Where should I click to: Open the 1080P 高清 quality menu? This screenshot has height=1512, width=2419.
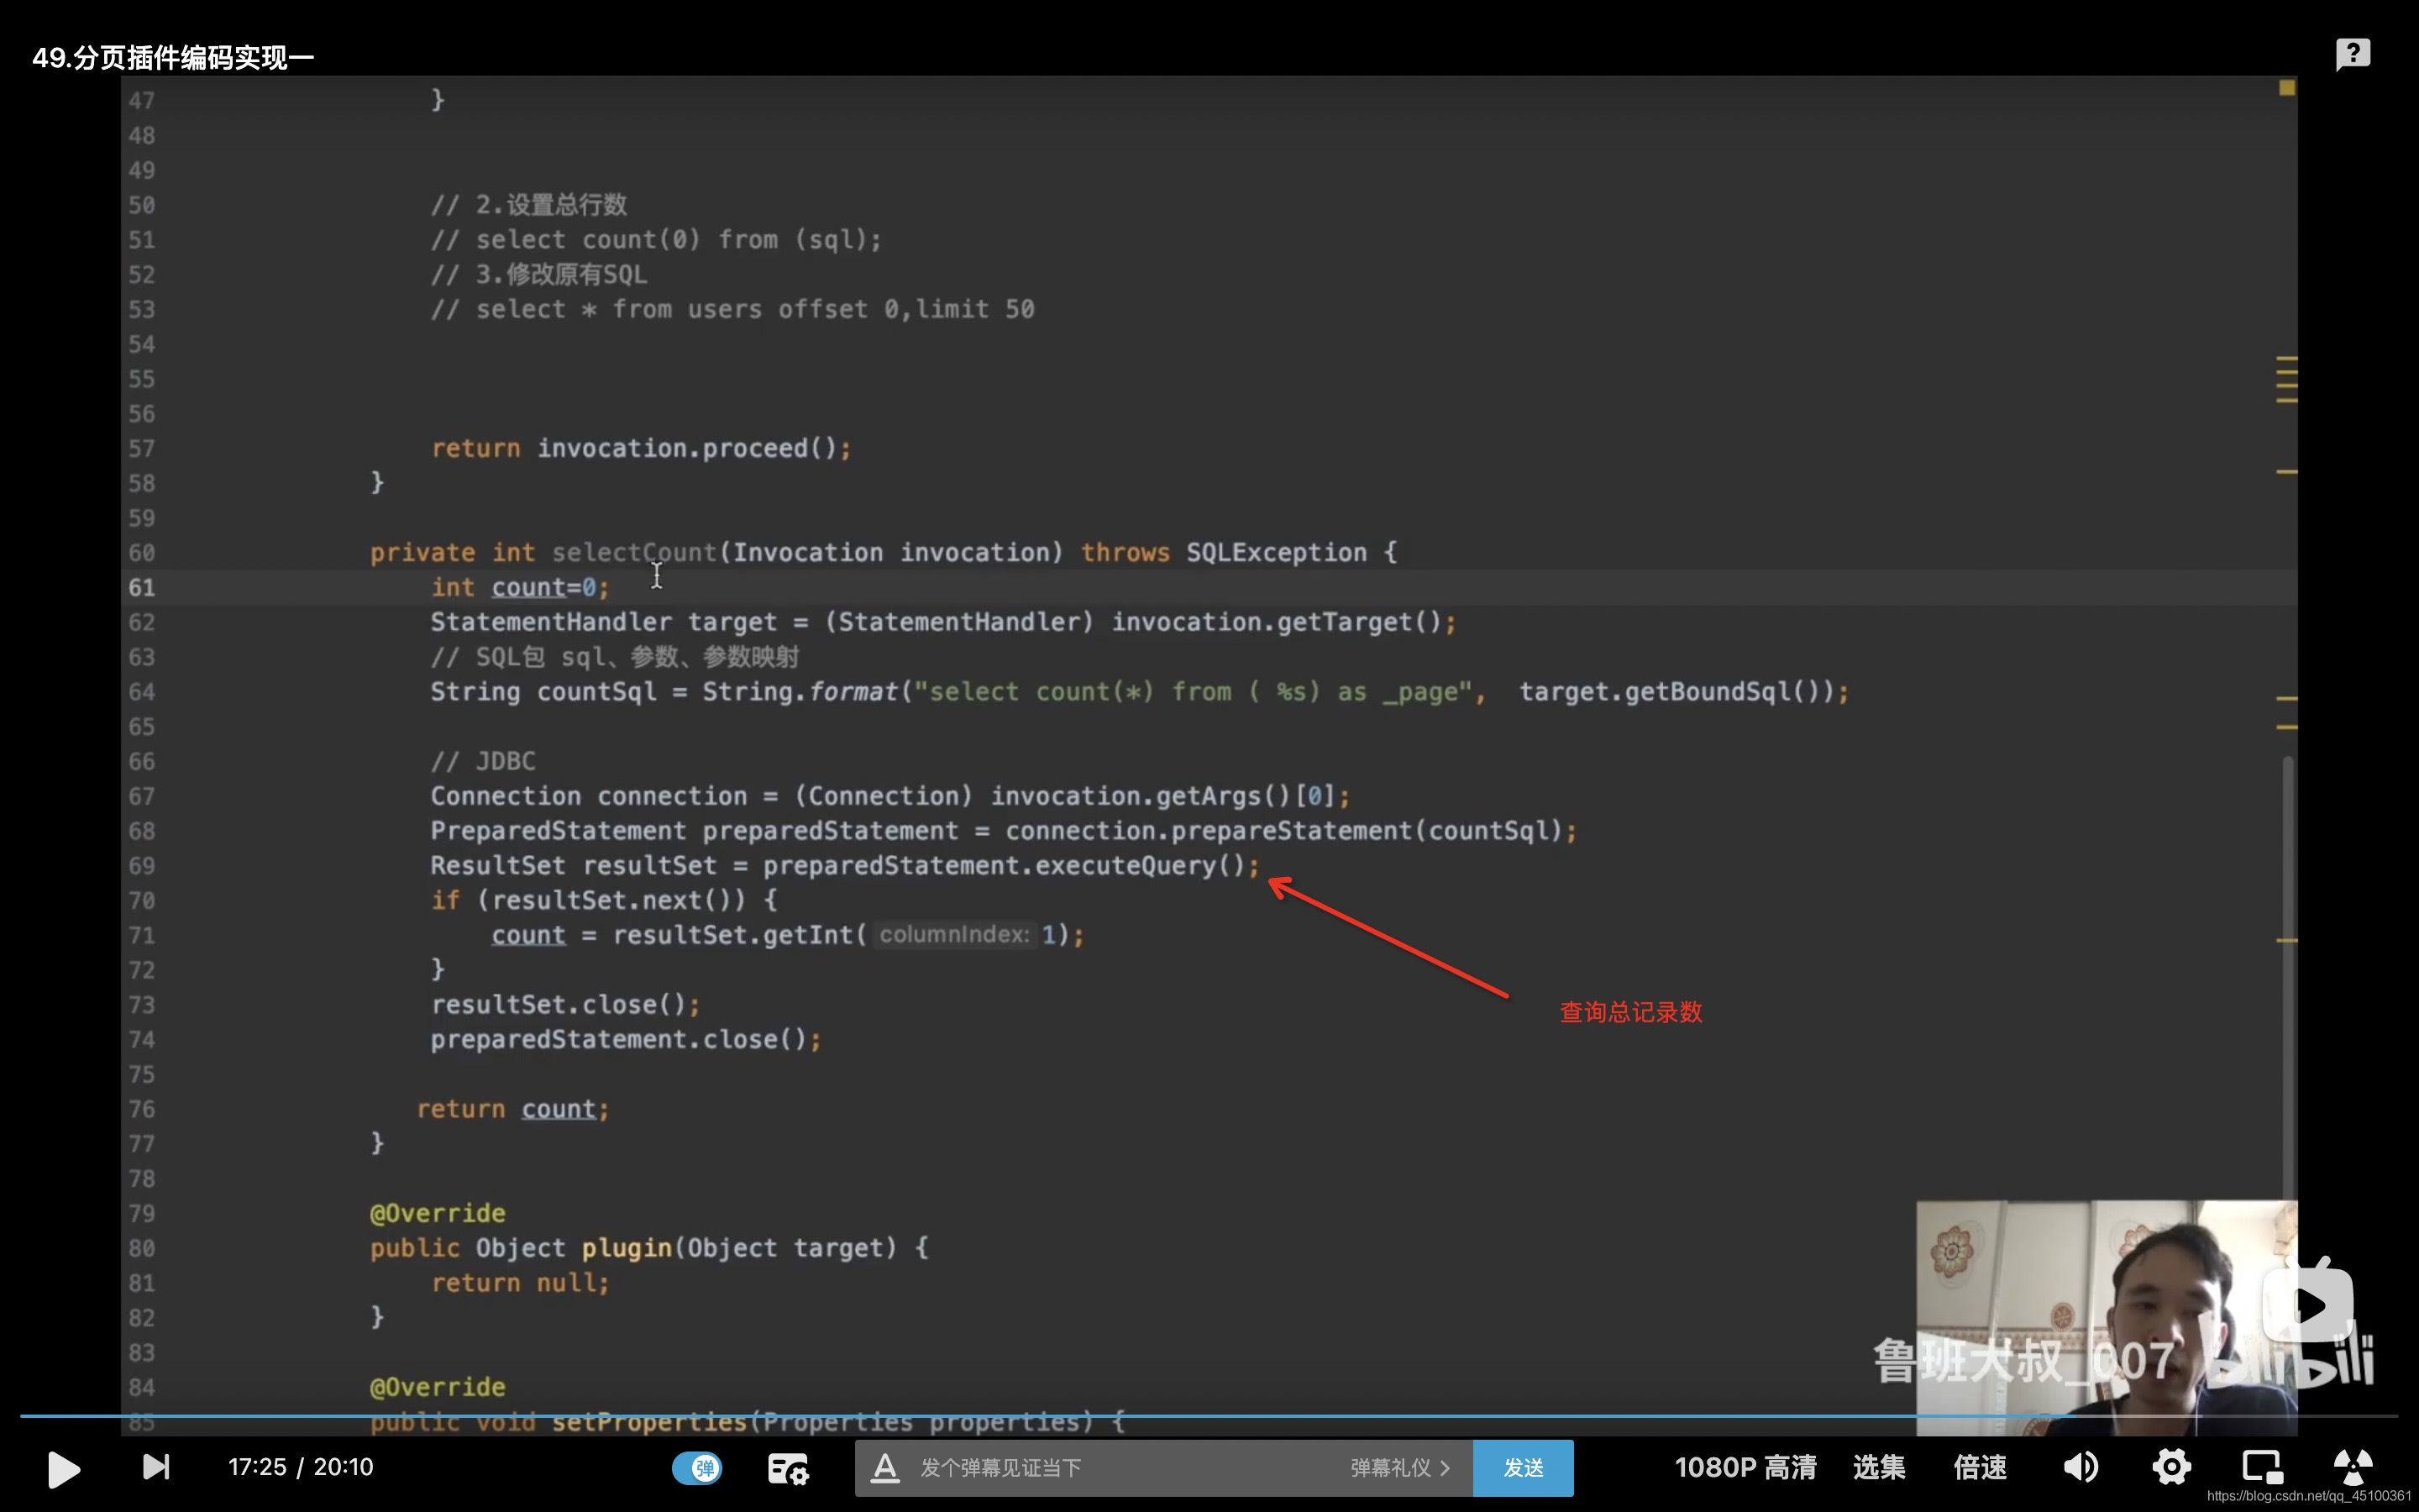(x=1745, y=1467)
